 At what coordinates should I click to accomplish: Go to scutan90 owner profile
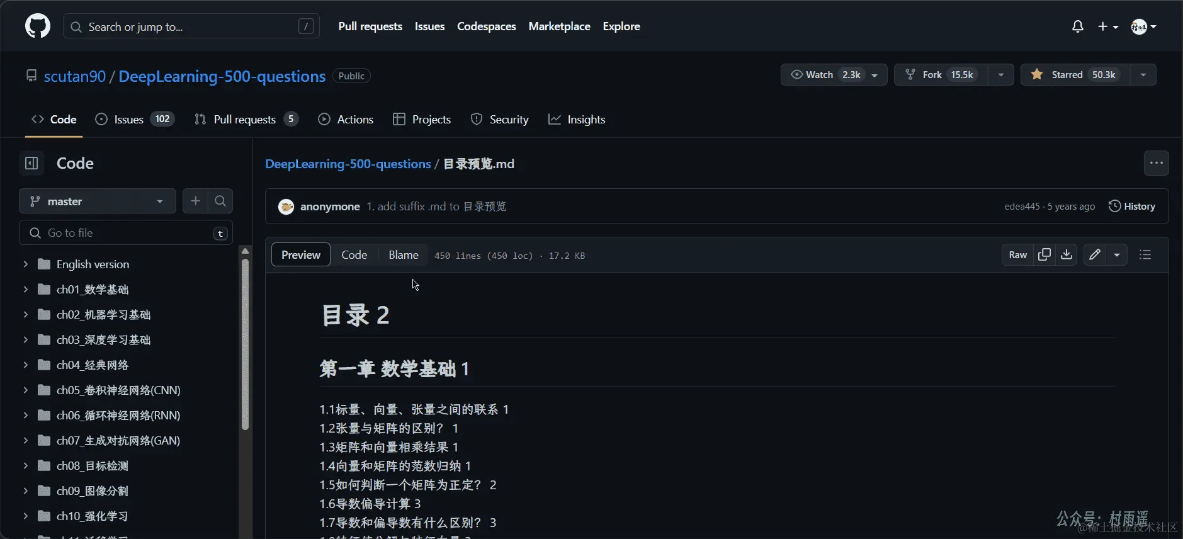click(x=75, y=76)
